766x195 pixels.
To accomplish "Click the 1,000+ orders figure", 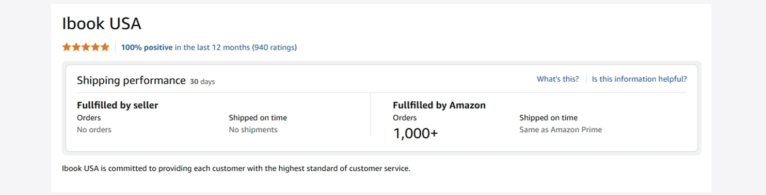I will tap(416, 134).
